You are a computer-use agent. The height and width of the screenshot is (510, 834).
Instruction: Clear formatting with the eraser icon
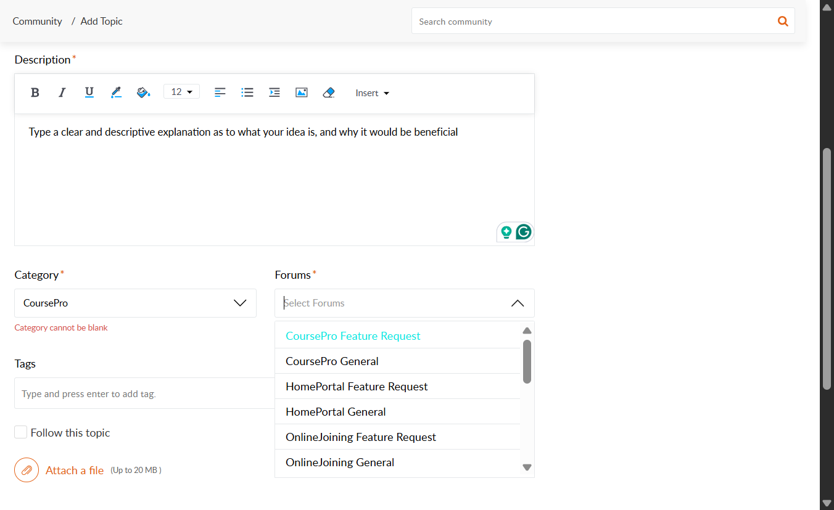pyautogui.click(x=329, y=93)
